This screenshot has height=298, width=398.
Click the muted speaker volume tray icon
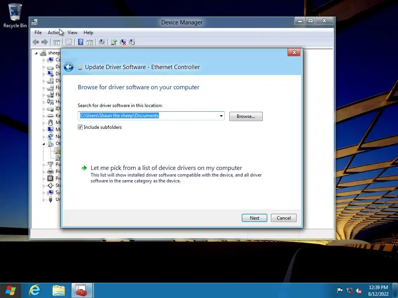pos(359,291)
